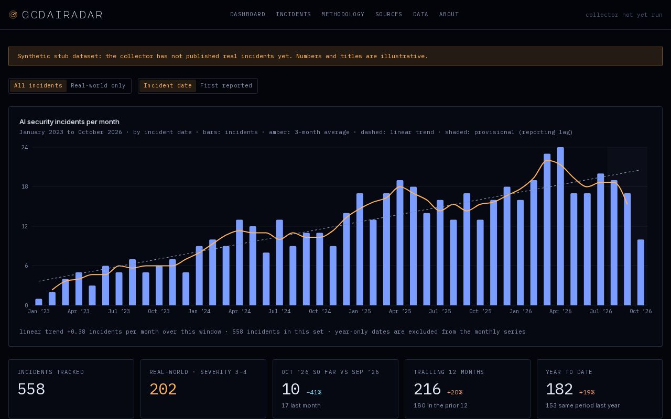The height and width of the screenshot is (419, 671).
Task: Click the +20% change indicator
Action: [454, 392]
